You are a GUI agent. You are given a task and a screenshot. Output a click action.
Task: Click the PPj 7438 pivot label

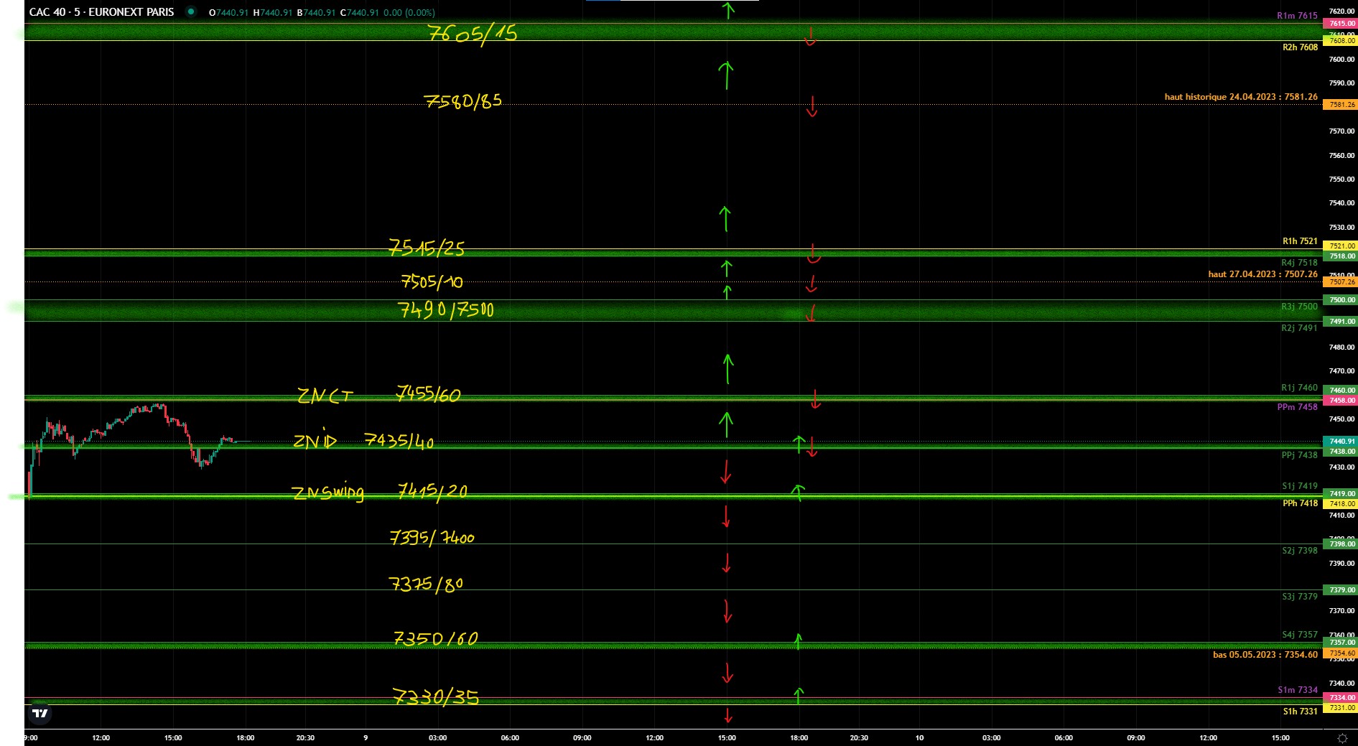pyautogui.click(x=1299, y=454)
